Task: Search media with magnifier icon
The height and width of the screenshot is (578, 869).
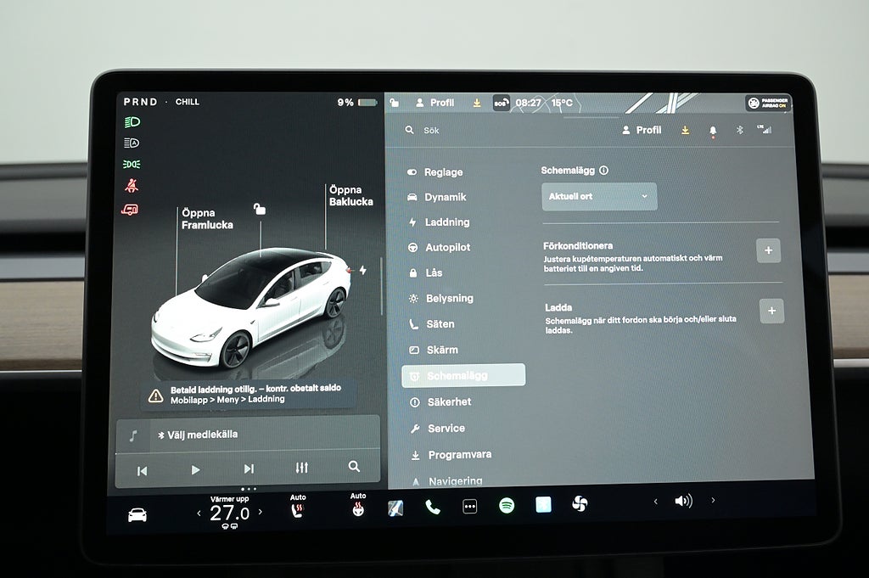Action: (x=354, y=467)
